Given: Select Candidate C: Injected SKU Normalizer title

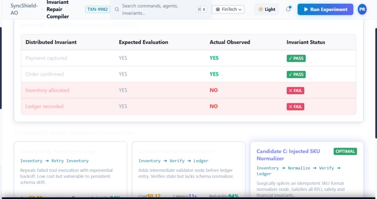Looking at the screenshot, I should point(288,155).
